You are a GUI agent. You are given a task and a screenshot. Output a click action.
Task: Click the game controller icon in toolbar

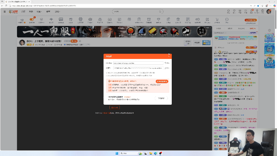[x=197, y=20]
